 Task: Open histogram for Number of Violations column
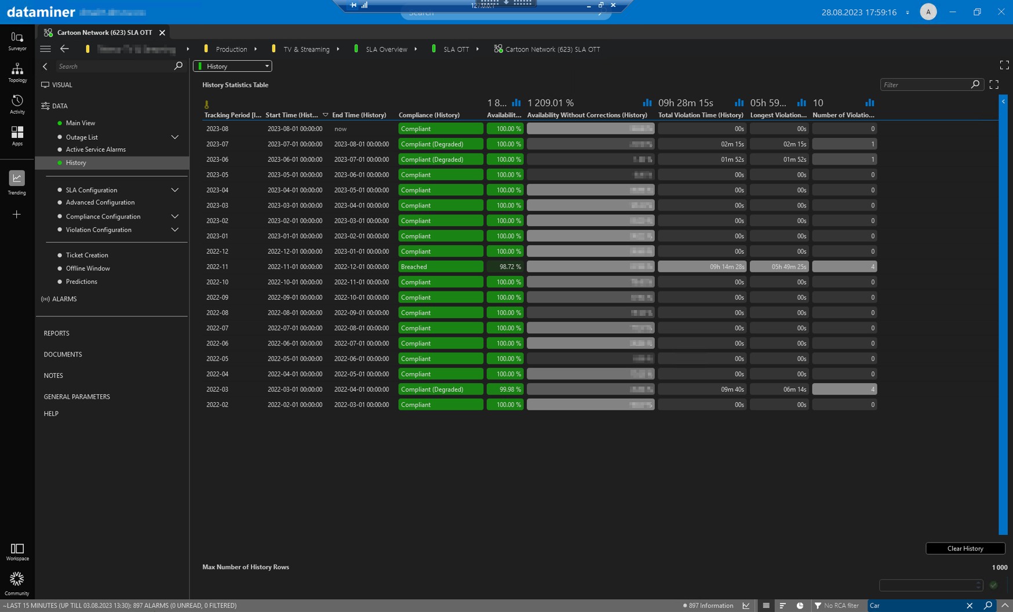[870, 103]
